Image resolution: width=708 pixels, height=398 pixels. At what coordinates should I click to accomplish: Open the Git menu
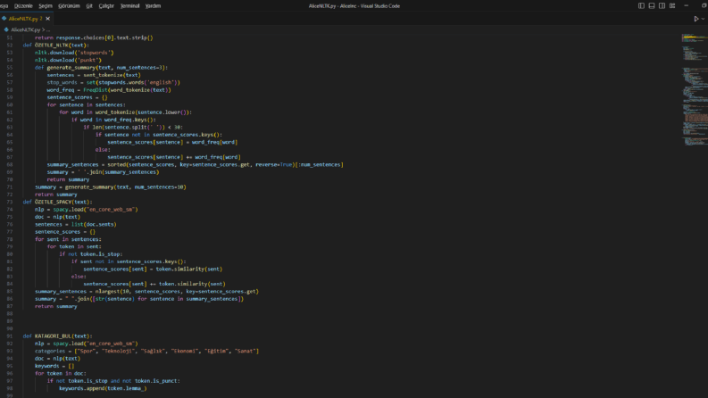point(89,6)
